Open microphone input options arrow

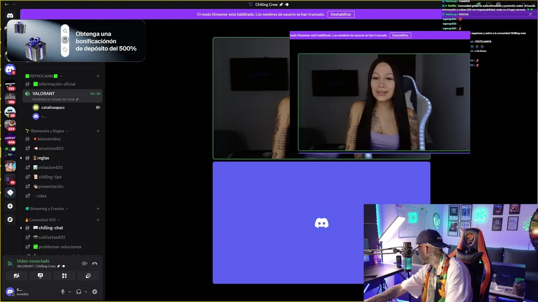pyautogui.click(x=70, y=292)
